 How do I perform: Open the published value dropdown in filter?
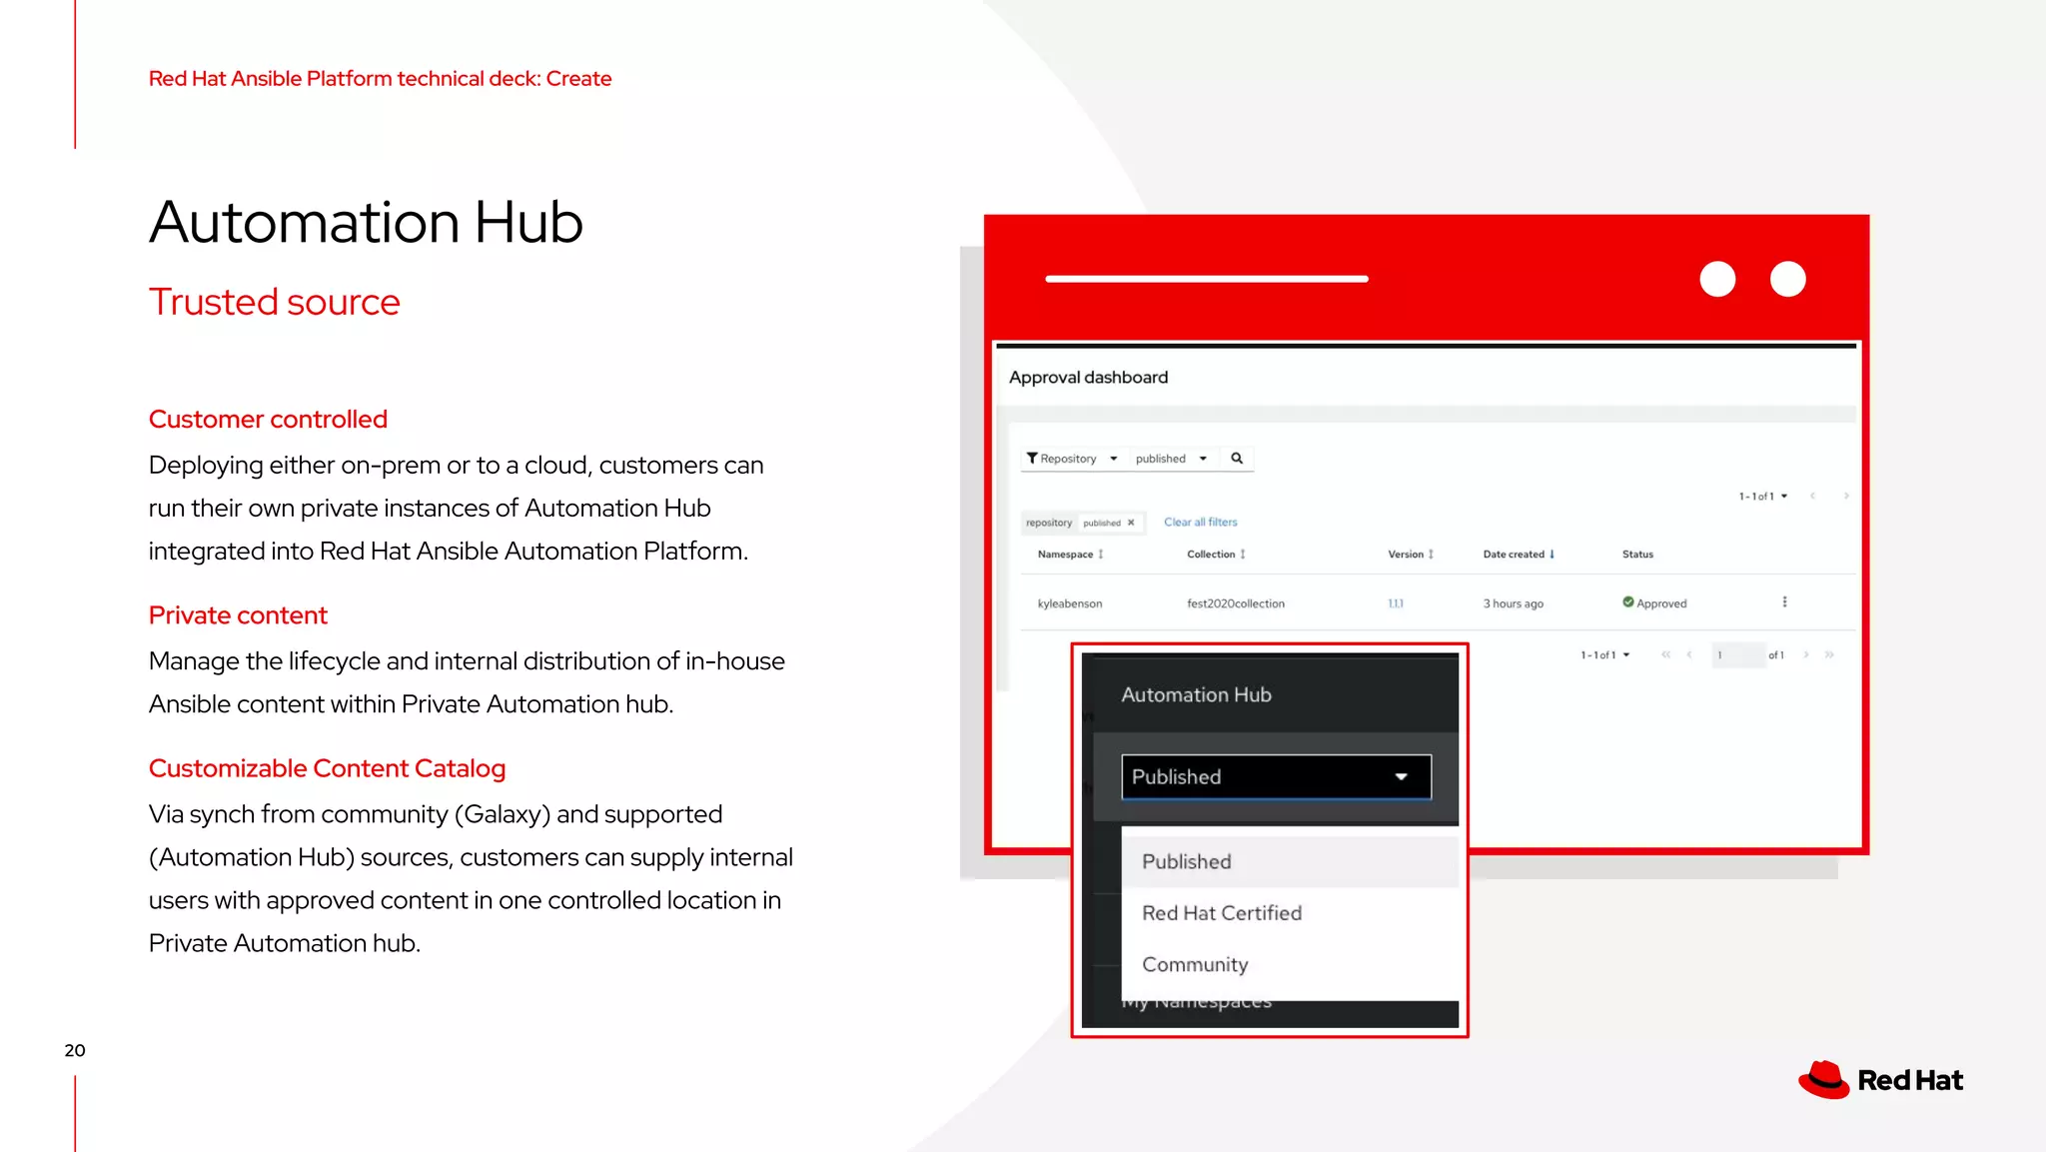click(x=1171, y=459)
